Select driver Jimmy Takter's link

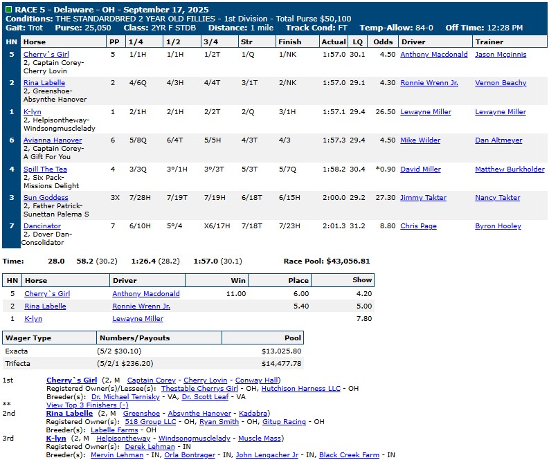pyautogui.click(x=423, y=198)
